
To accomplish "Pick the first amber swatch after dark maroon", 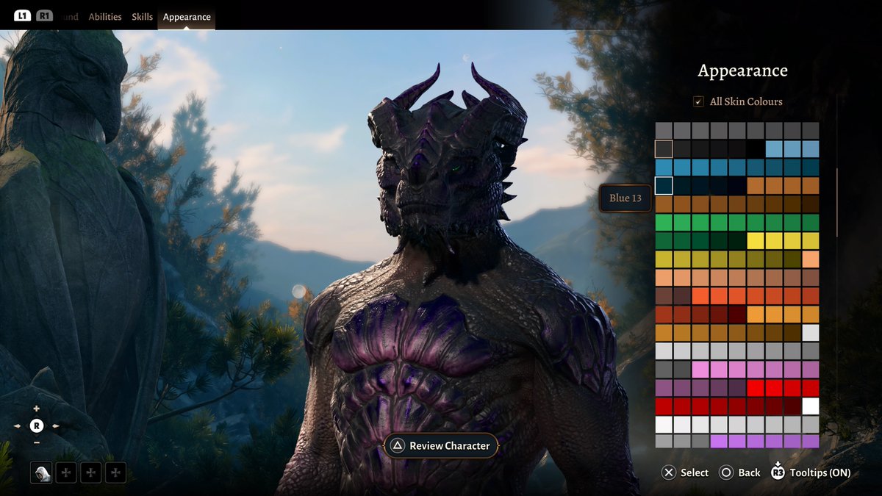I will coord(756,314).
